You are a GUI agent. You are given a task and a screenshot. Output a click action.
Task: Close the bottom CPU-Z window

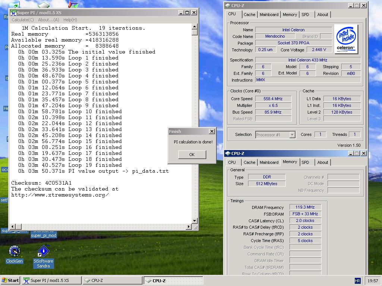[364, 153]
